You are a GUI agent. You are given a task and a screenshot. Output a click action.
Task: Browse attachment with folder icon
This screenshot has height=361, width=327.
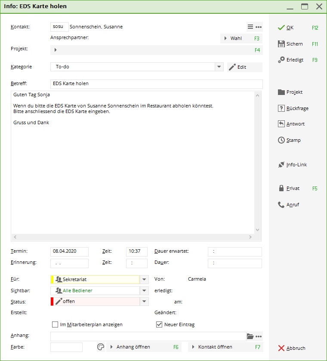click(250, 337)
